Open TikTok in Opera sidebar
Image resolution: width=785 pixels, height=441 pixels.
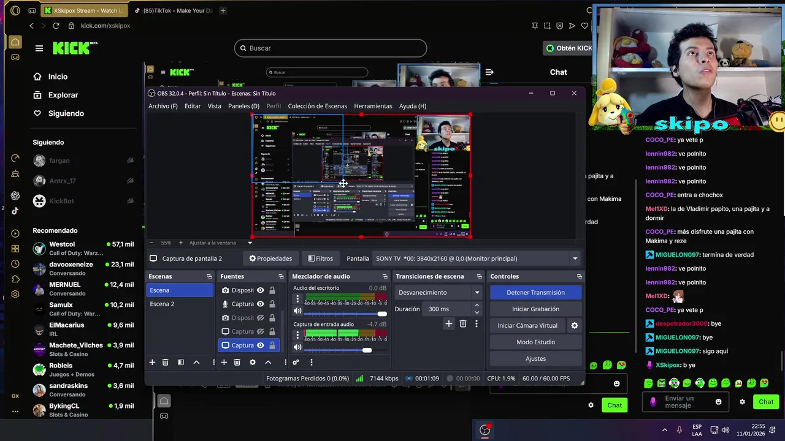point(15,211)
